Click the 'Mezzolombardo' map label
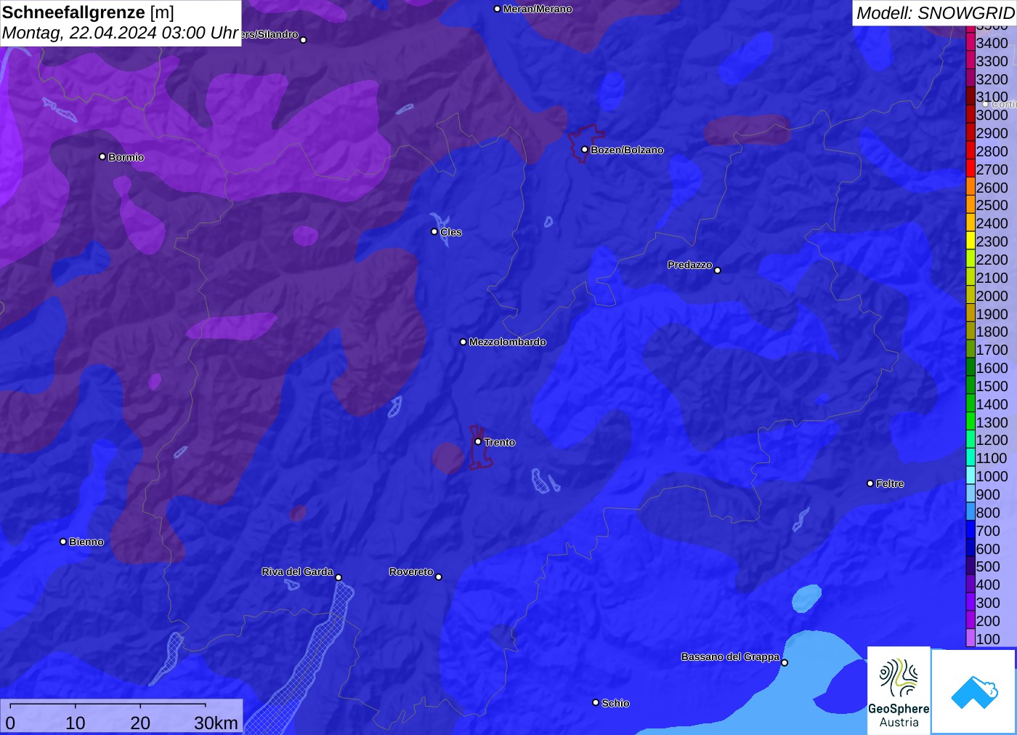The image size is (1017, 735). tap(507, 342)
